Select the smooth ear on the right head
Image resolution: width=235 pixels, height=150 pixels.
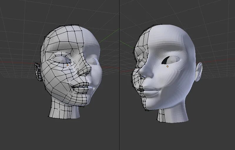coord(199,72)
